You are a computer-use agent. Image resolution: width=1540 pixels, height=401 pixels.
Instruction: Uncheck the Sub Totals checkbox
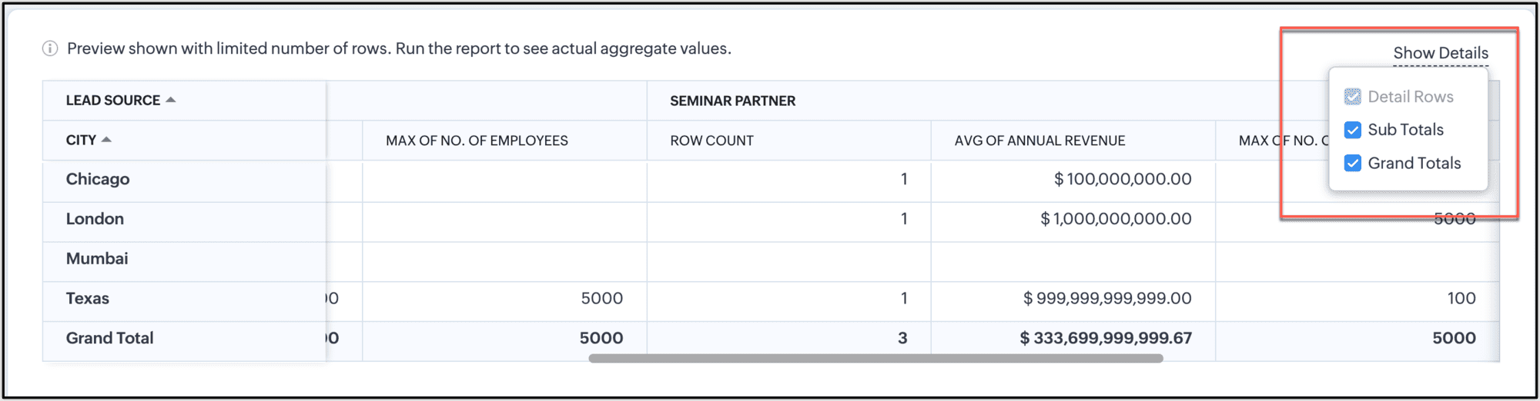click(x=1352, y=130)
